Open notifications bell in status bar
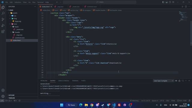Screen dimensions: 192x108 (189, 101)
